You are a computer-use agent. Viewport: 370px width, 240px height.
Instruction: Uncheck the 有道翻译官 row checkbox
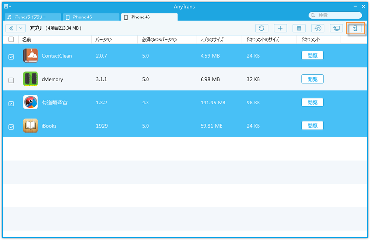coord(11,103)
